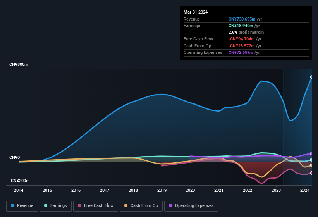This screenshot has height=217, width=318.
Task: Click the 2023 x-axis label
Action: [276, 190]
